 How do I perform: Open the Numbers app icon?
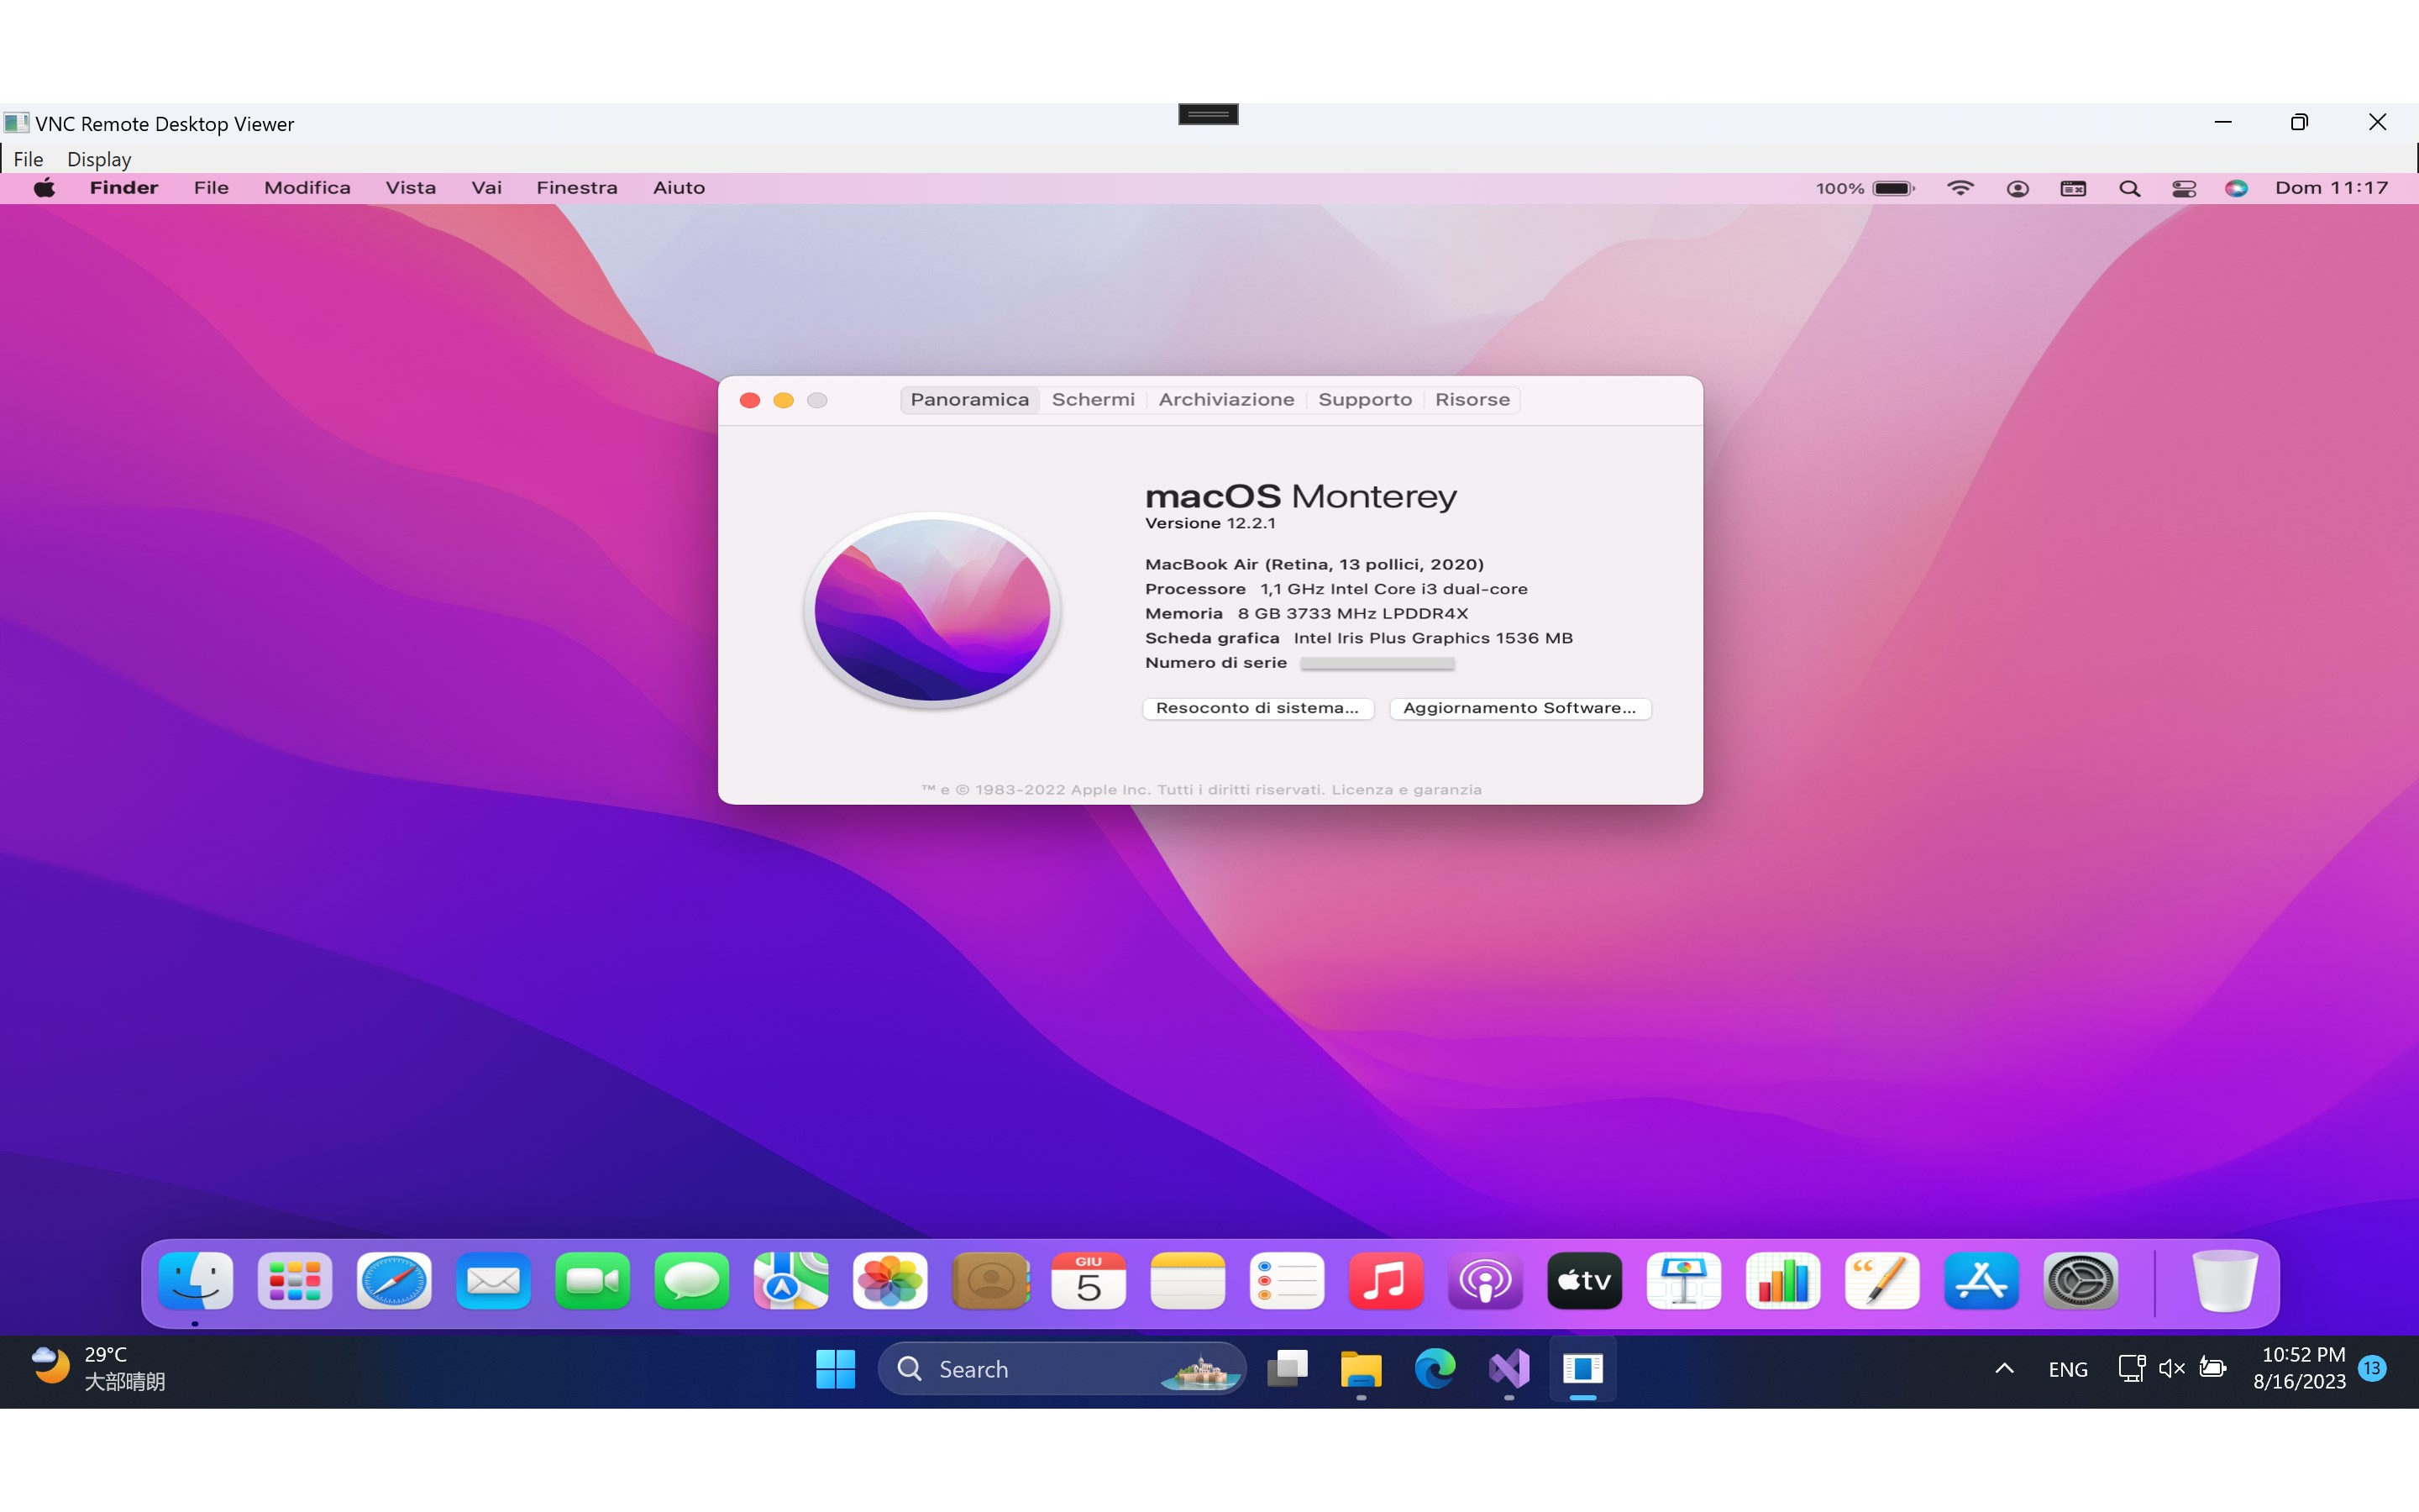click(1782, 1281)
